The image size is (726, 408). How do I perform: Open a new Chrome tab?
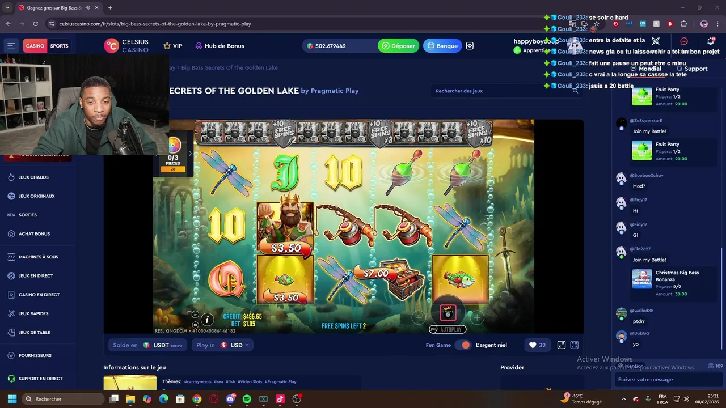click(110, 8)
